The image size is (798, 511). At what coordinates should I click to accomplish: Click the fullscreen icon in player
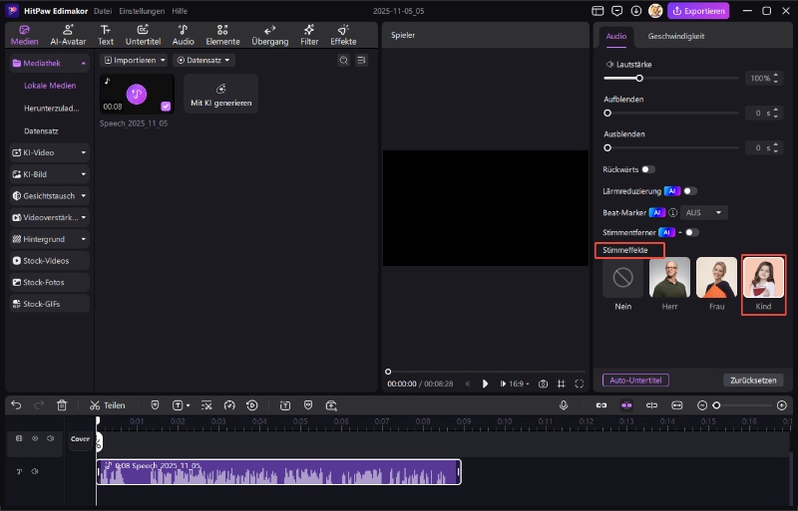580,383
